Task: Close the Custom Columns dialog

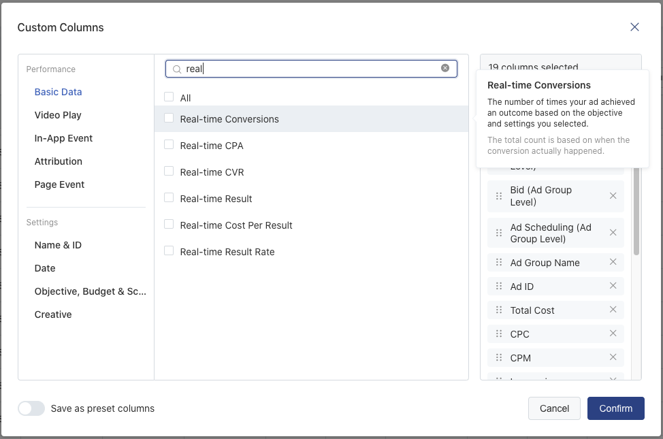Action: (x=634, y=27)
